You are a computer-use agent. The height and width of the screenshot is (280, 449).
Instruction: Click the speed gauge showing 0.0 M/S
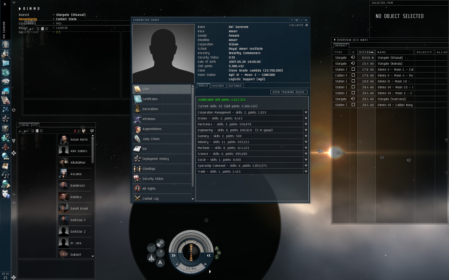pos(191,268)
